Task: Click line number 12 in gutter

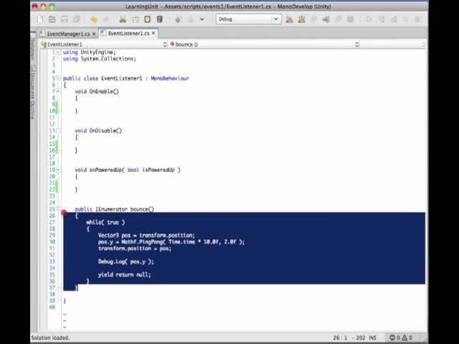Action: click(52, 124)
